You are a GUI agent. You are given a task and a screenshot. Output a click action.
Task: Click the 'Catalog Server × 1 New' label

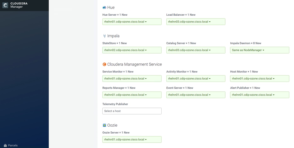point(181,43)
